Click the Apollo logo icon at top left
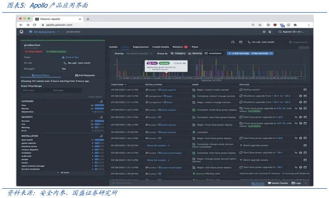This screenshot has height=198, width=329. point(22,32)
